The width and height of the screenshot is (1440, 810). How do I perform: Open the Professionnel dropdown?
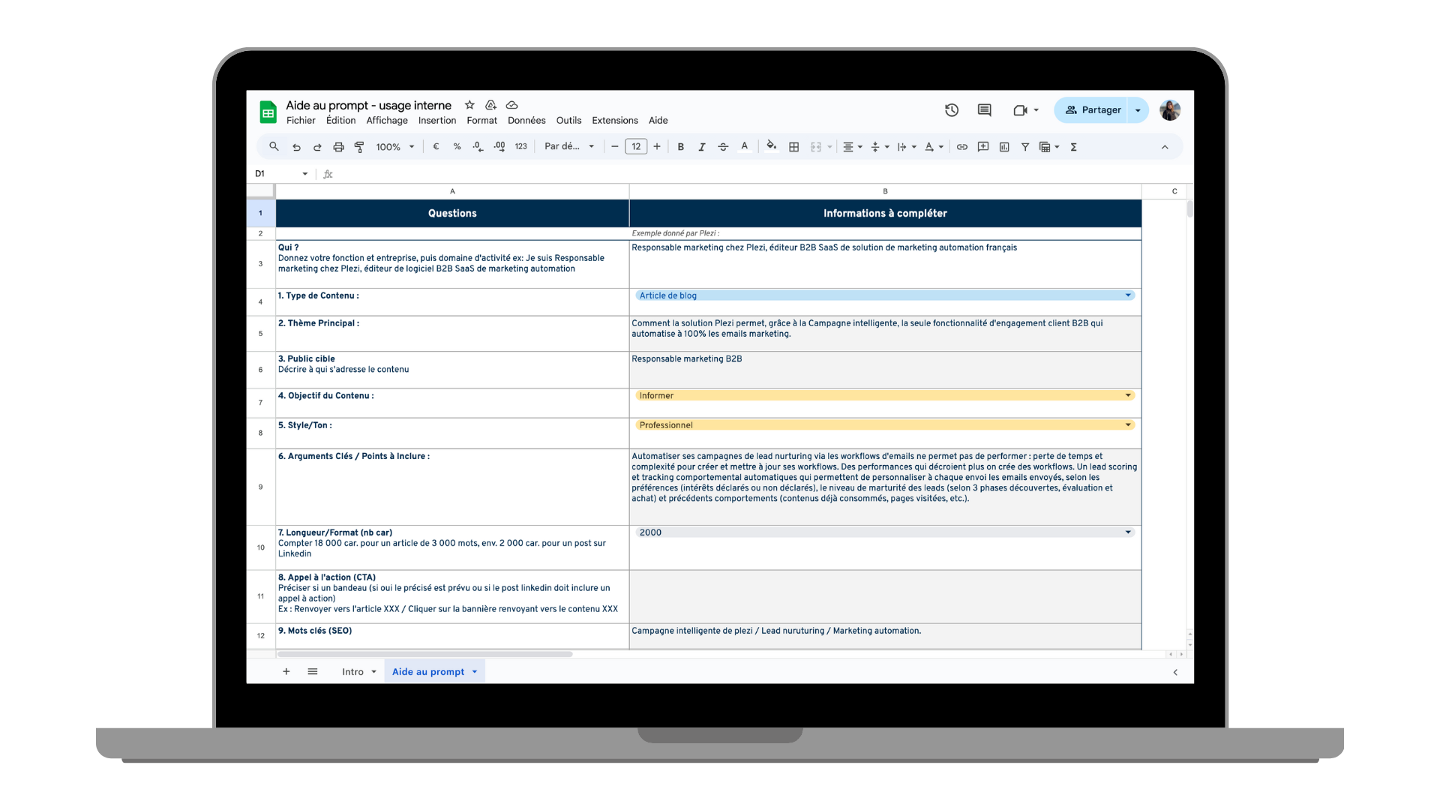[885, 425]
